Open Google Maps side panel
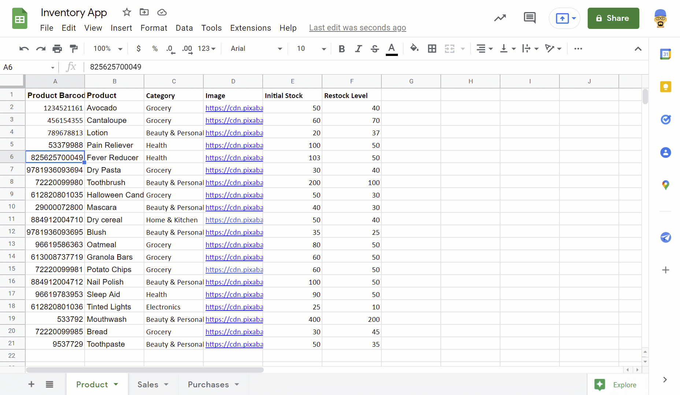680x395 pixels. tap(666, 185)
